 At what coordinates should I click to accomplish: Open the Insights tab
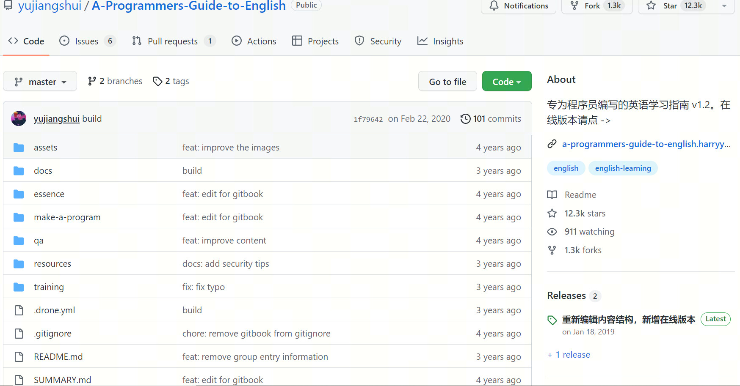pyautogui.click(x=440, y=41)
